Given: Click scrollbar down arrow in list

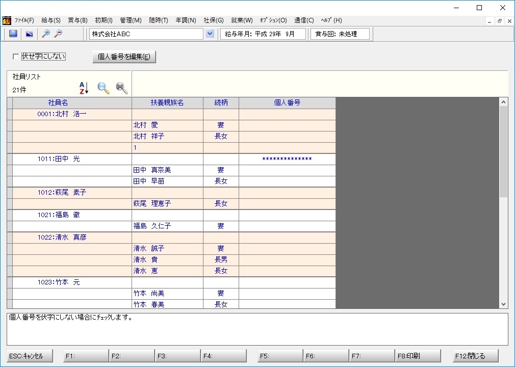Looking at the screenshot, I should point(503,304).
